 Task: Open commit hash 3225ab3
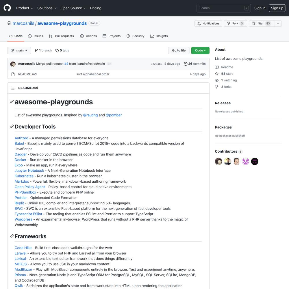coord(156,64)
